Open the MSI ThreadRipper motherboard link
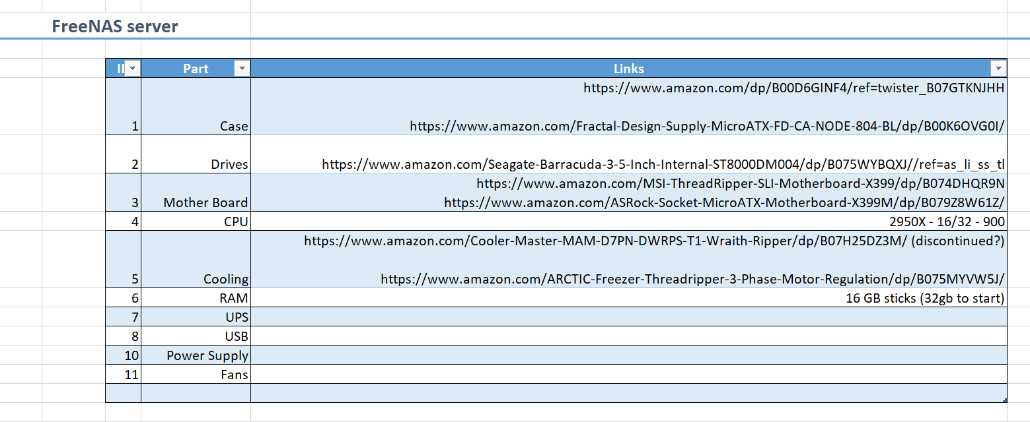Viewport: 1030px width, 422px height. (740, 183)
